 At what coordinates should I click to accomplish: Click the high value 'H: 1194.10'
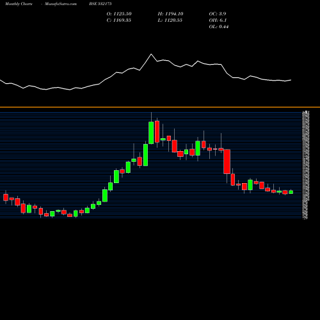click(170, 14)
